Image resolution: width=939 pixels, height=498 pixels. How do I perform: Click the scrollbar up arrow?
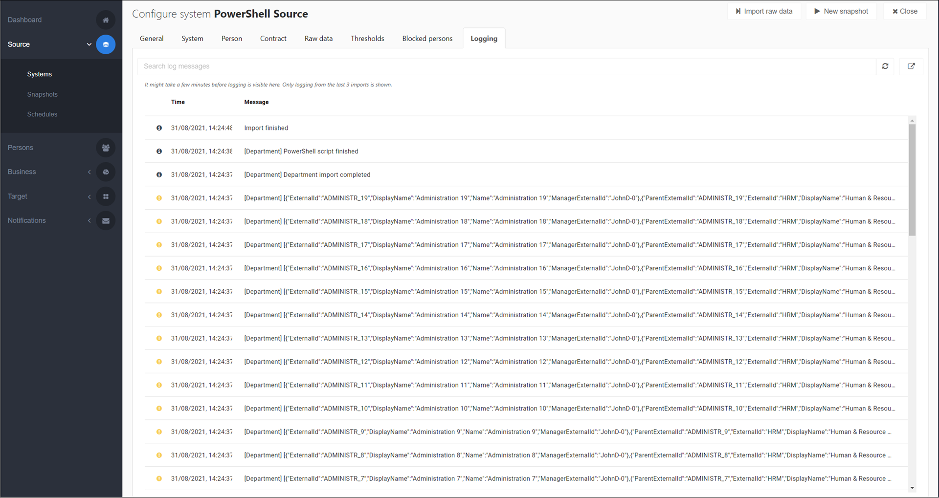912,120
